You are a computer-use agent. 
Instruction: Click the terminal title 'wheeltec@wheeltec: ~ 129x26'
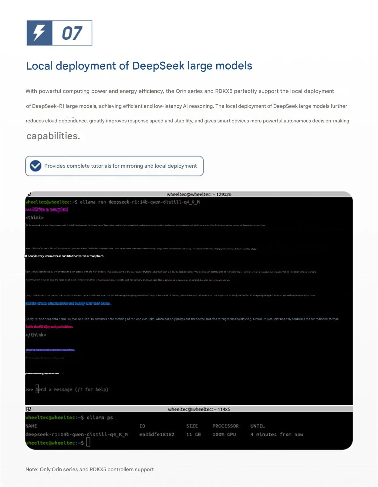click(x=199, y=194)
